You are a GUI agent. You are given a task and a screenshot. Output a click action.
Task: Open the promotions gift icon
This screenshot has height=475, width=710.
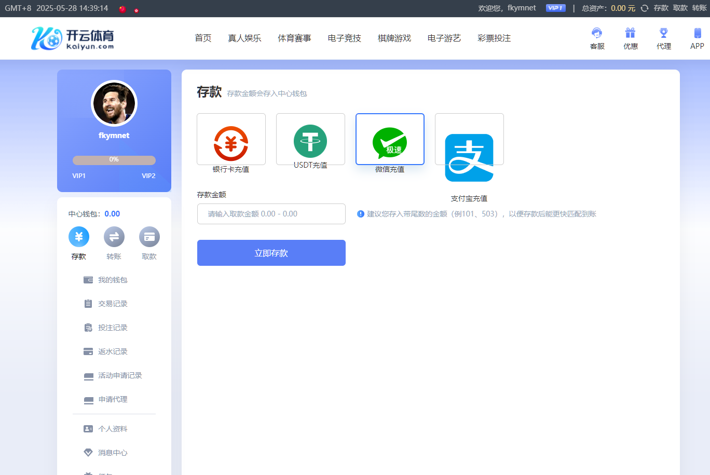(x=630, y=34)
